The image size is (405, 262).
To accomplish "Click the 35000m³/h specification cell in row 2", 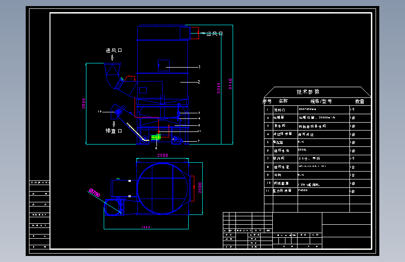I will [x=324, y=117].
